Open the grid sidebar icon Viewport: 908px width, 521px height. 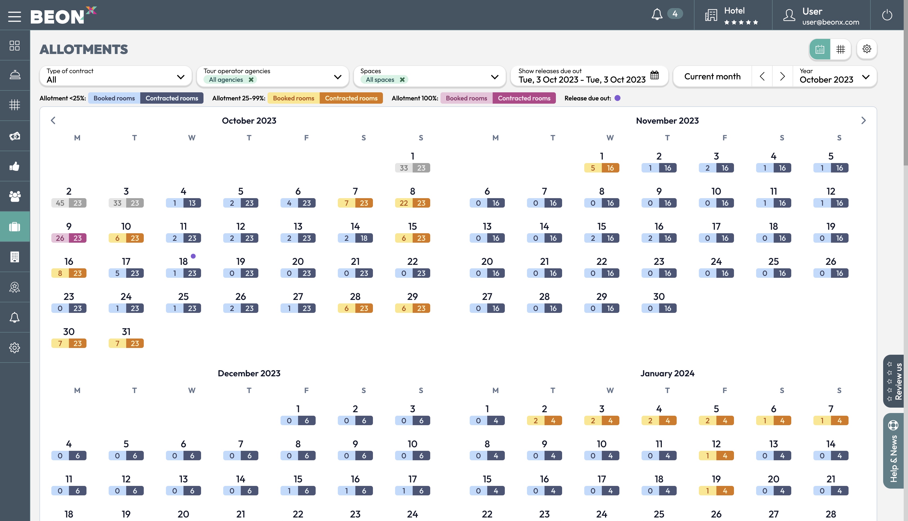pos(15,105)
